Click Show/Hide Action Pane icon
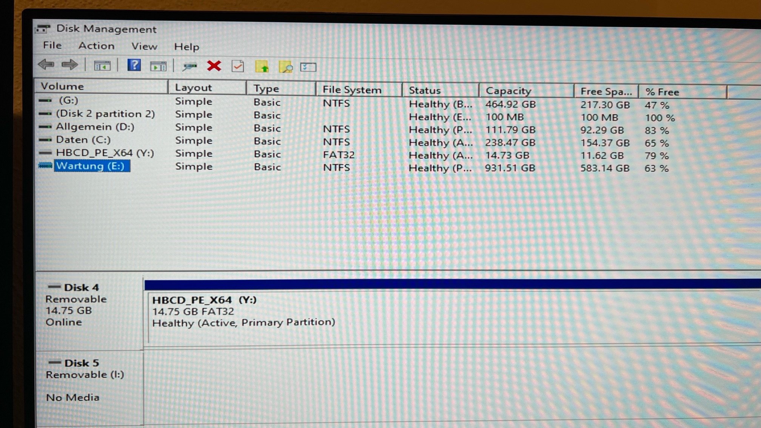 point(158,66)
